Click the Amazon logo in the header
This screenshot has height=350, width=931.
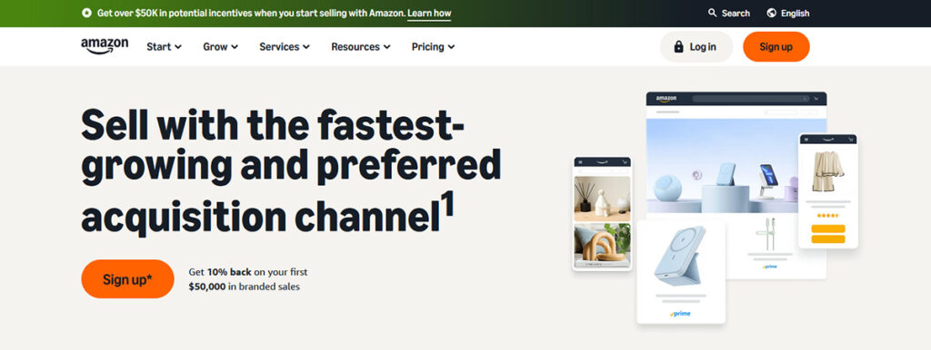coord(105,46)
